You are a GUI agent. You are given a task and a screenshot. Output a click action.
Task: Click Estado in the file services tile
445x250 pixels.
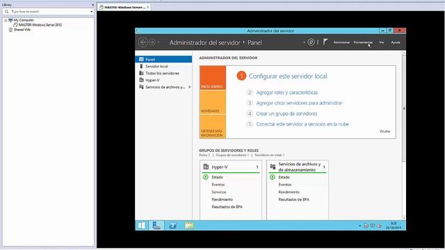(284, 177)
